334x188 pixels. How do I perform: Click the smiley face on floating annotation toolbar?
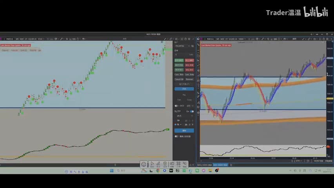click(144, 164)
